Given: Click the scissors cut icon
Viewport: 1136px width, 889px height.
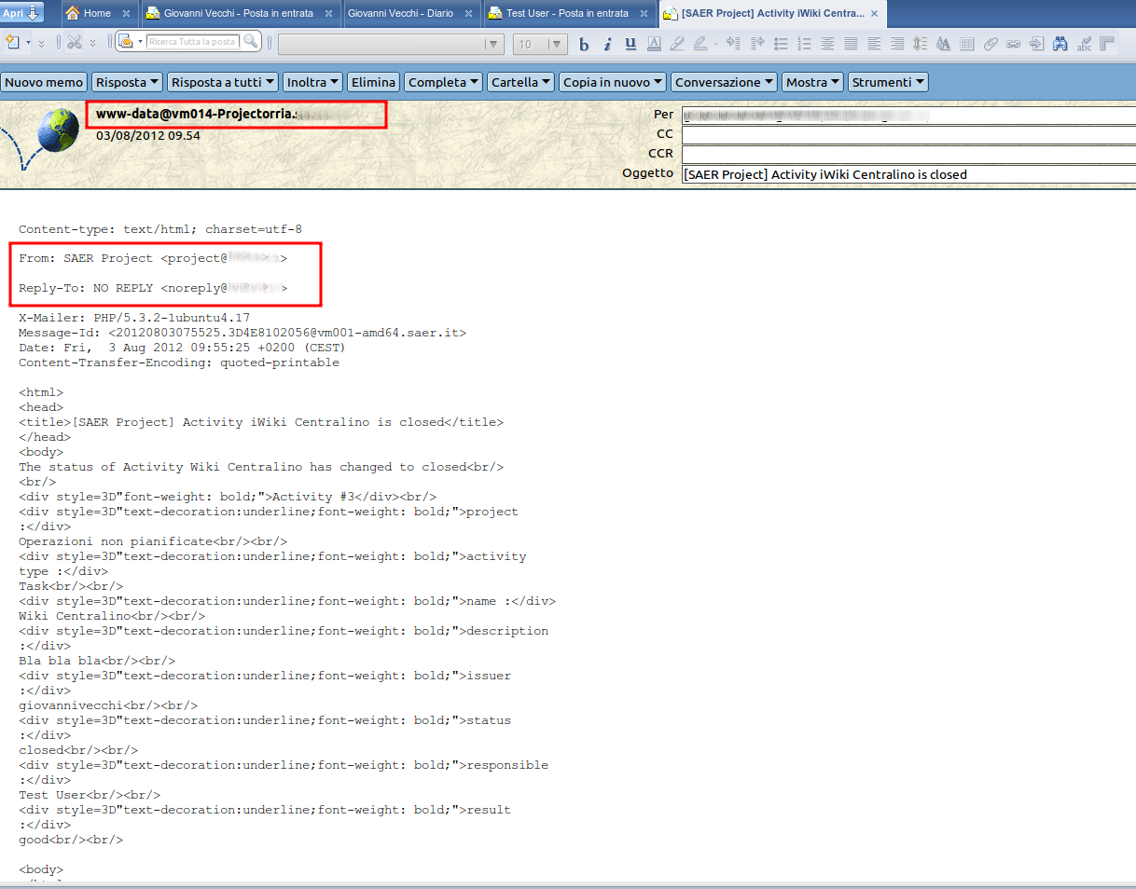Looking at the screenshot, I should tap(75, 43).
